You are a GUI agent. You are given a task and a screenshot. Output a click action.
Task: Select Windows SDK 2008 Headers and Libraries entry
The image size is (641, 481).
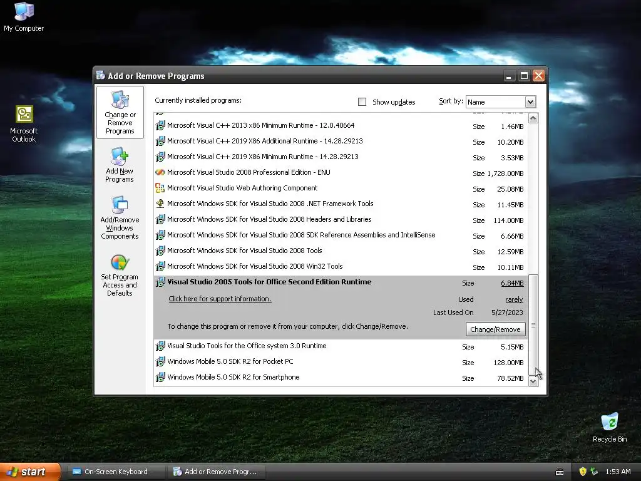341,220
